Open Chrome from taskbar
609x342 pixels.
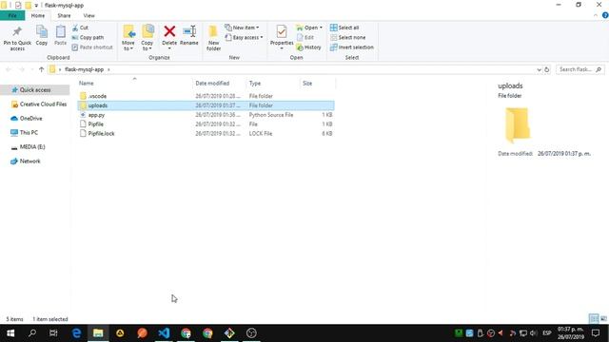(207, 333)
